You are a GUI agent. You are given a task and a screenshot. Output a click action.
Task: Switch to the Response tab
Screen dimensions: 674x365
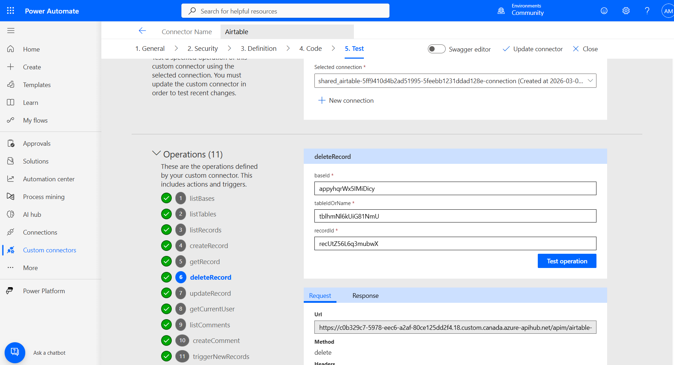click(365, 295)
